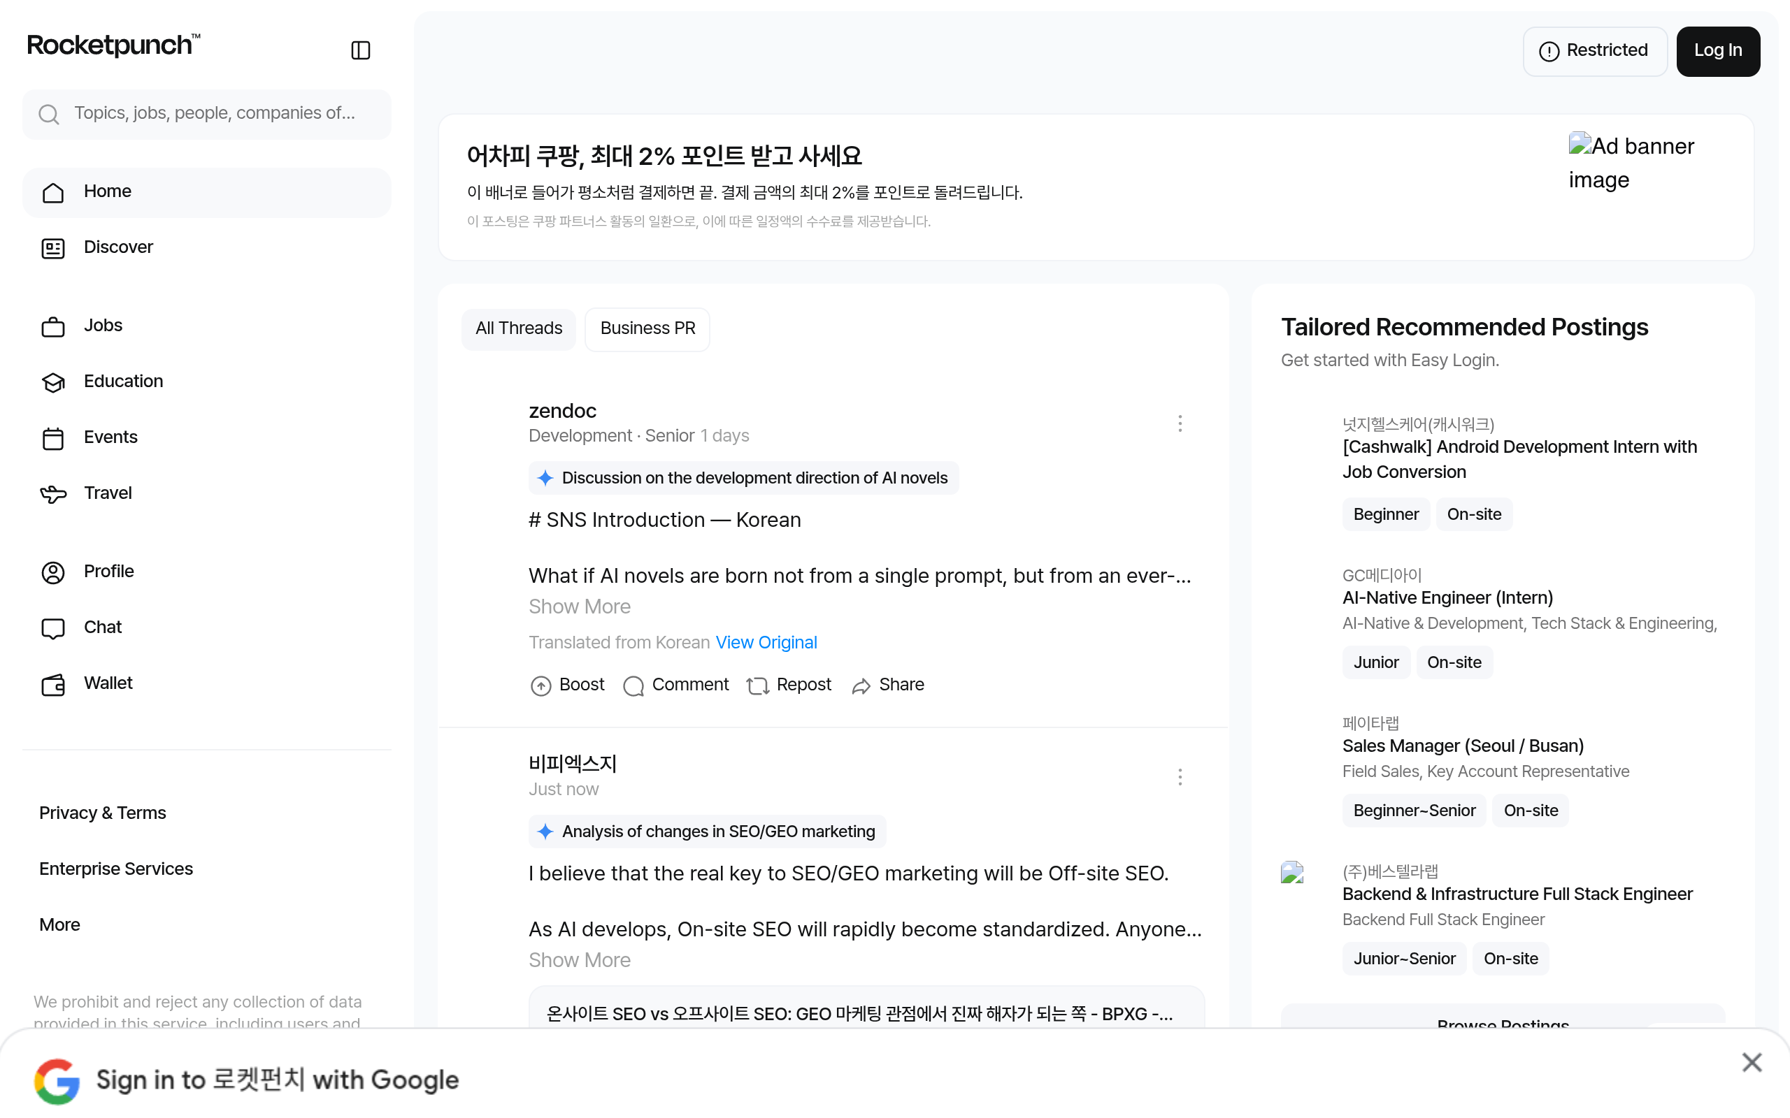The width and height of the screenshot is (1790, 1118).
Task: Open the Discover section
Action: tap(206, 247)
